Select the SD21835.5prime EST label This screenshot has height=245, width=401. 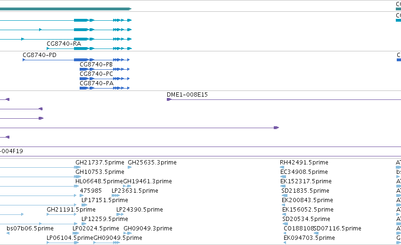click(305, 191)
